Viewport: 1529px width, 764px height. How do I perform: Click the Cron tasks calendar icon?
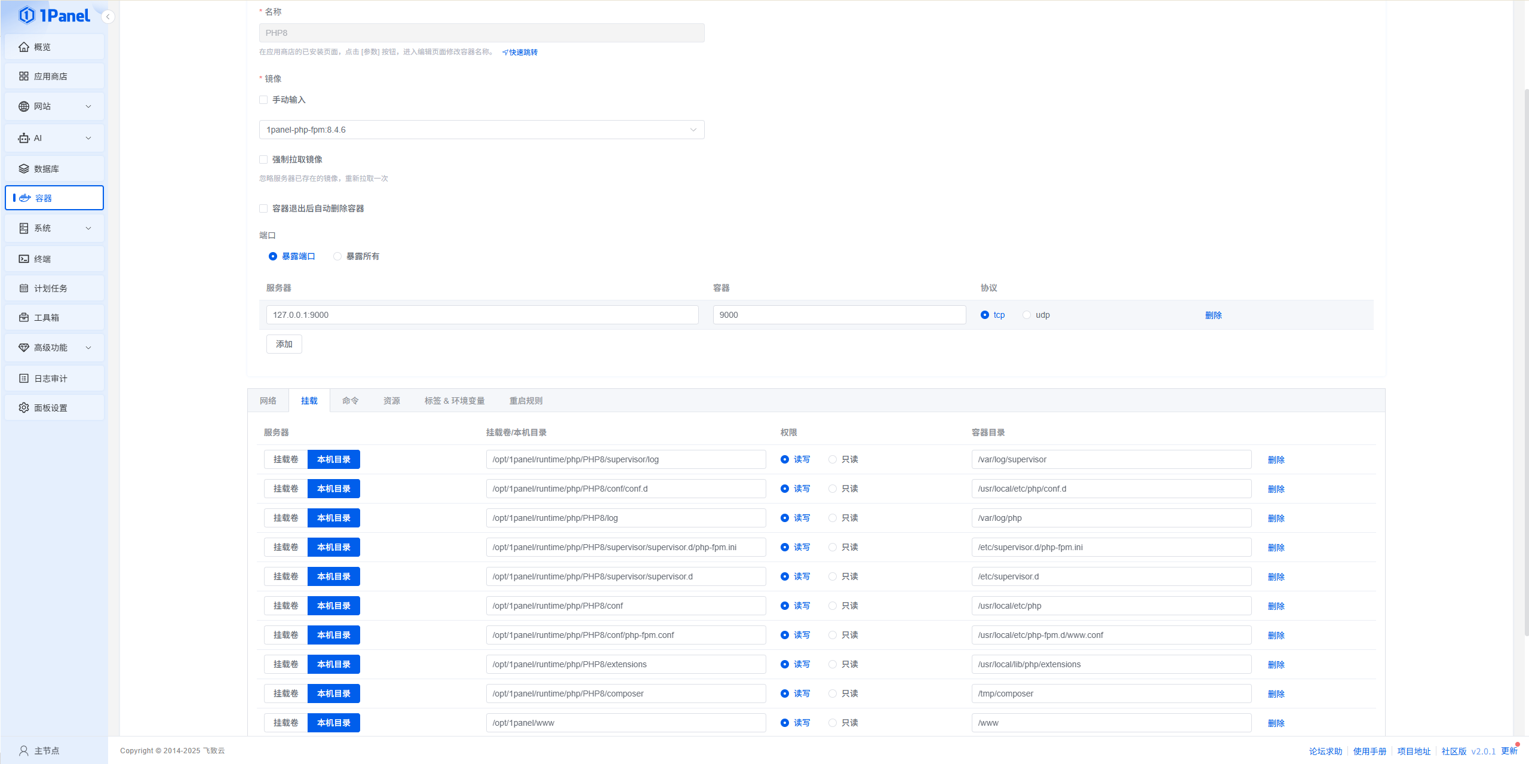[24, 289]
